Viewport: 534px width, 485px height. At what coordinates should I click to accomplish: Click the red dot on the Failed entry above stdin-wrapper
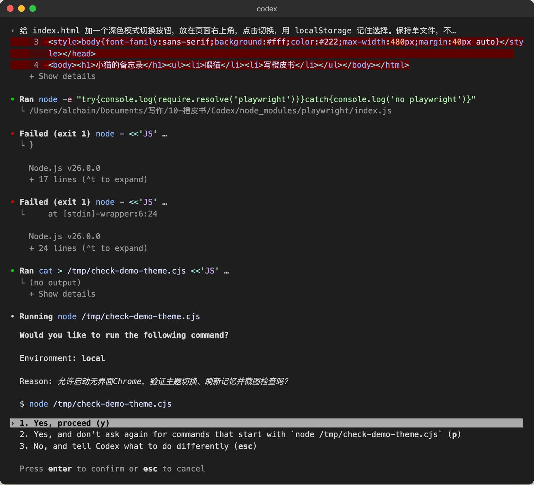(12, 202)
